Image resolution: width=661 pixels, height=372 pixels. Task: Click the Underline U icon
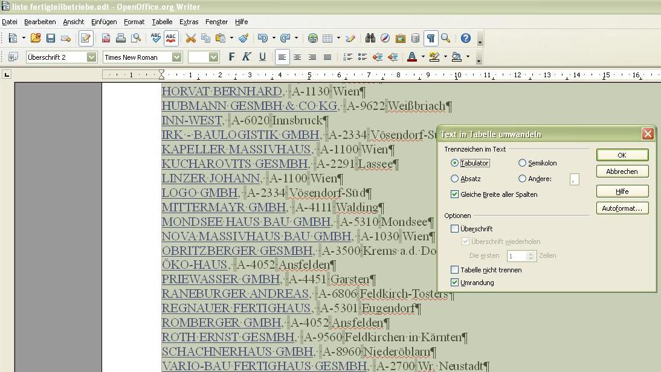[262, 57]
